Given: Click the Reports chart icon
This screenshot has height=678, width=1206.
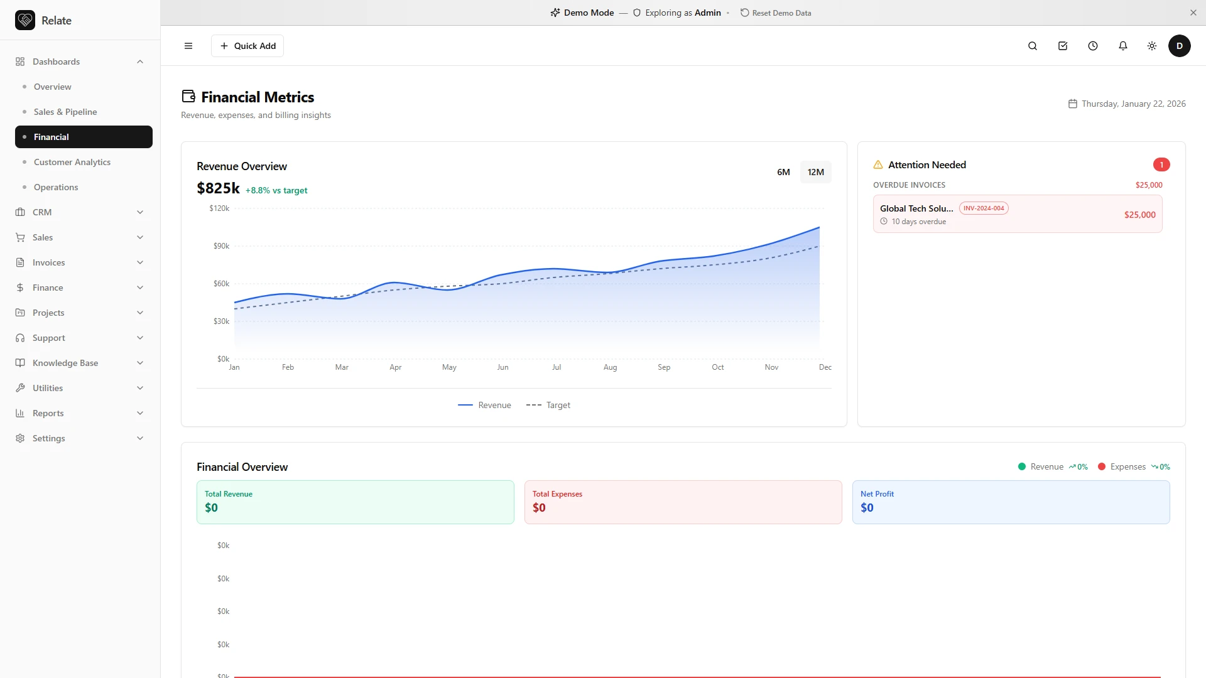Looking at the screenshot, I should coord(20,413).
